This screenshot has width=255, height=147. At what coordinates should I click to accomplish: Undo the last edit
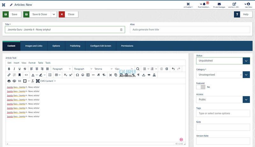173,69
